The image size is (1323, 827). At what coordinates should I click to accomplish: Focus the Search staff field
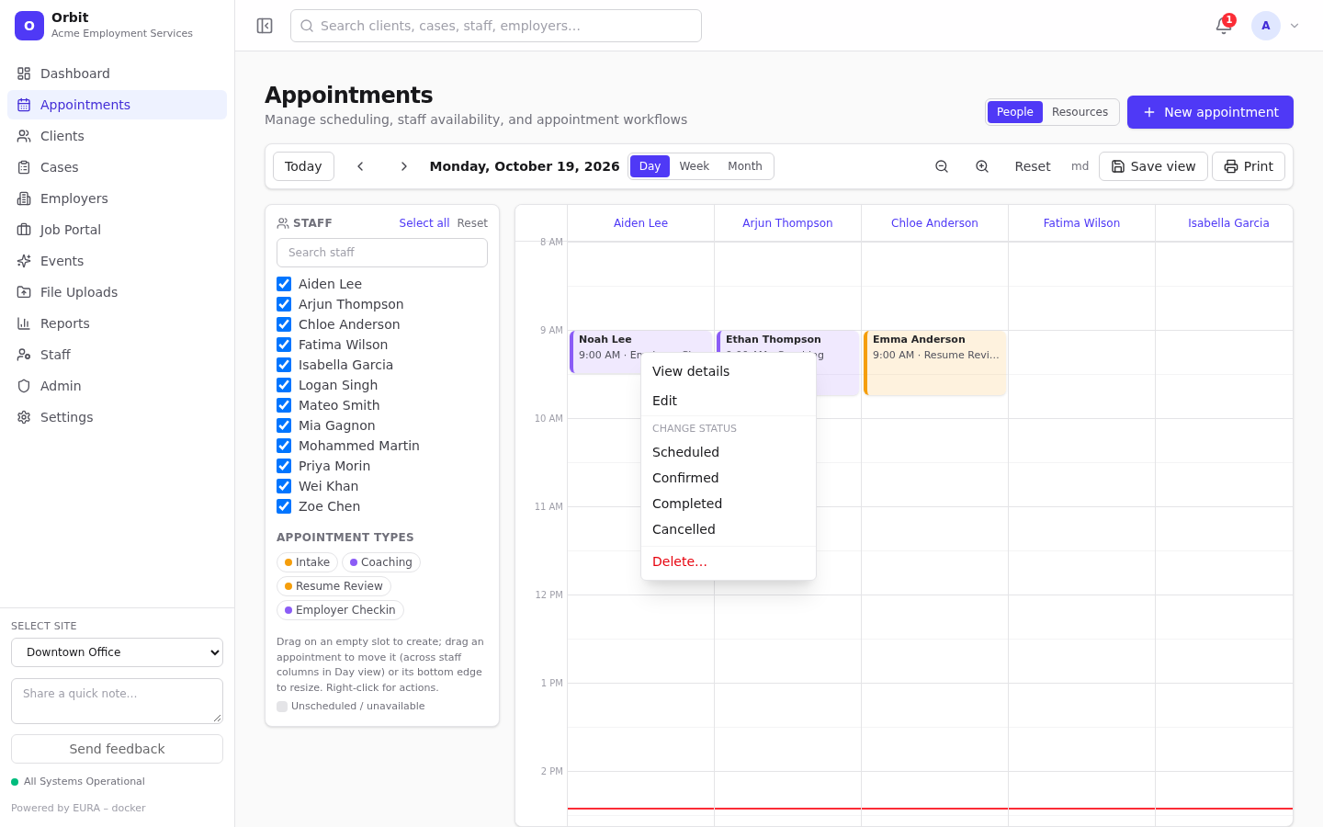pyautogui.click(x=382, y=253)
